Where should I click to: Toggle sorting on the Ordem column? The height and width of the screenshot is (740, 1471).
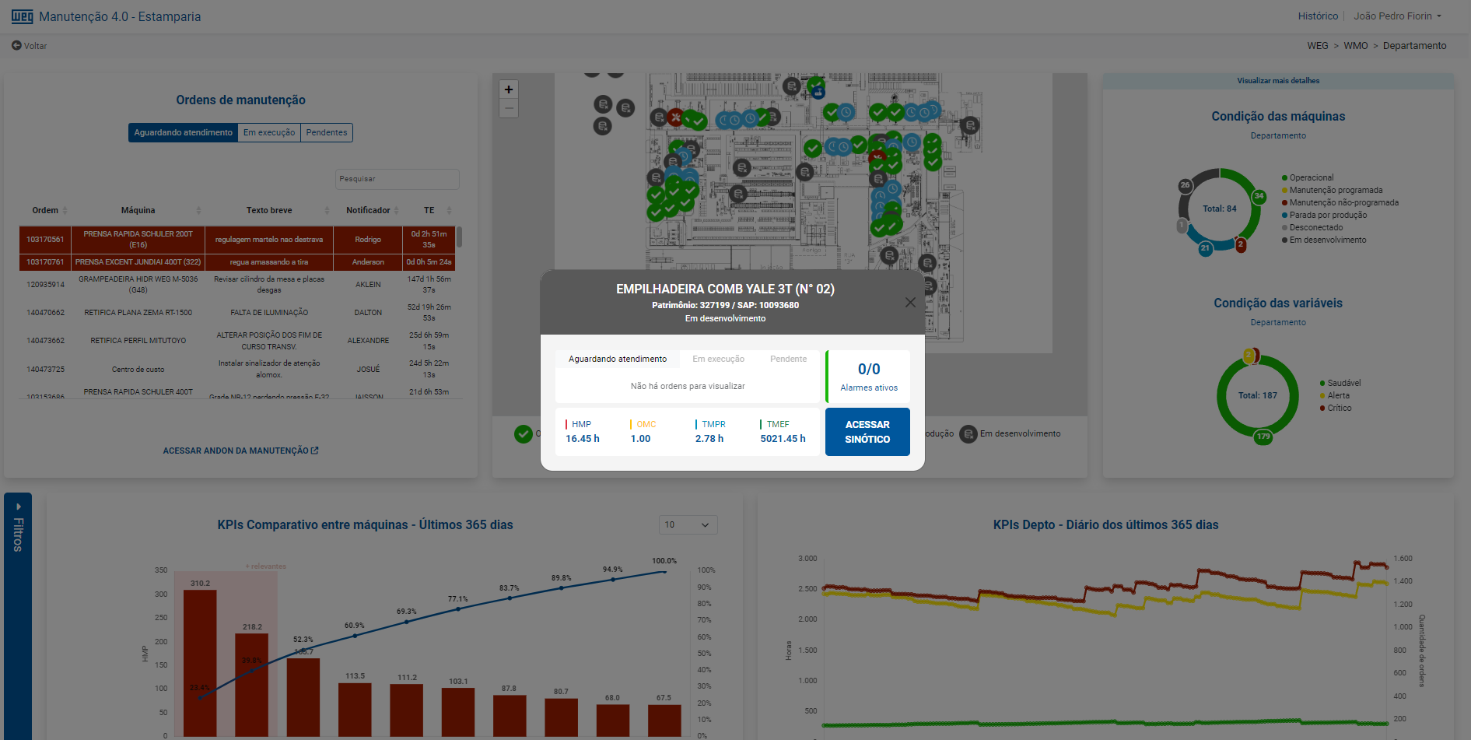tap(64, 210)
